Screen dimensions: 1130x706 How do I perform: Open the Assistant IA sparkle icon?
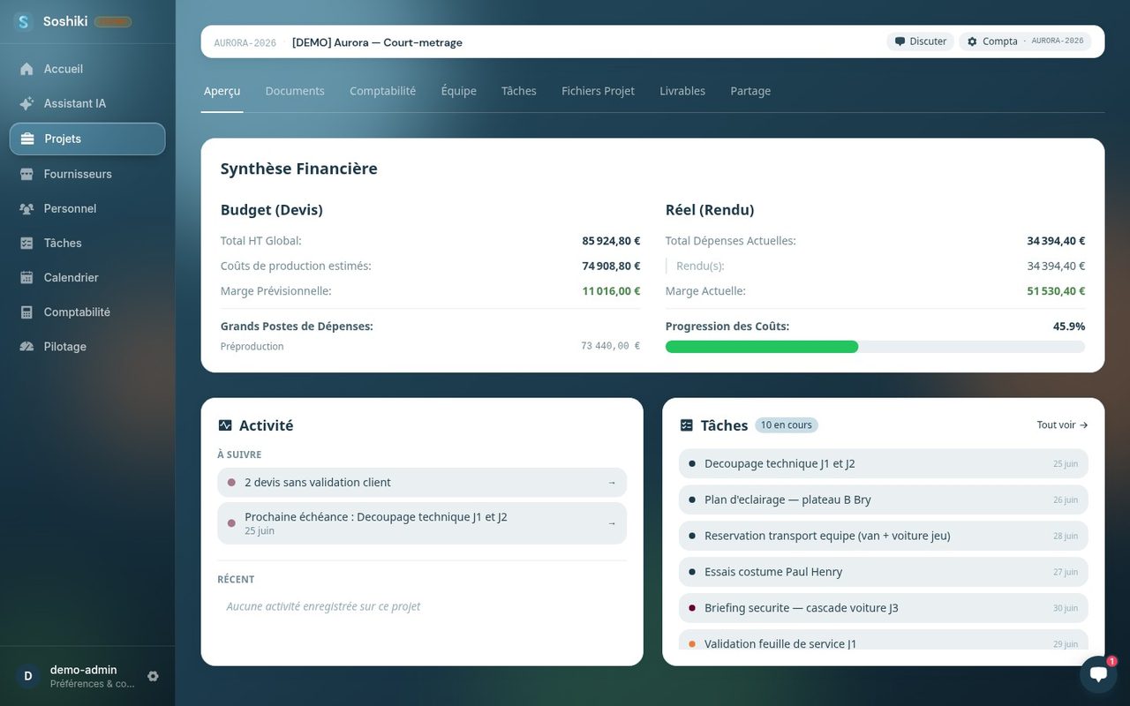[x=26, y=103]
